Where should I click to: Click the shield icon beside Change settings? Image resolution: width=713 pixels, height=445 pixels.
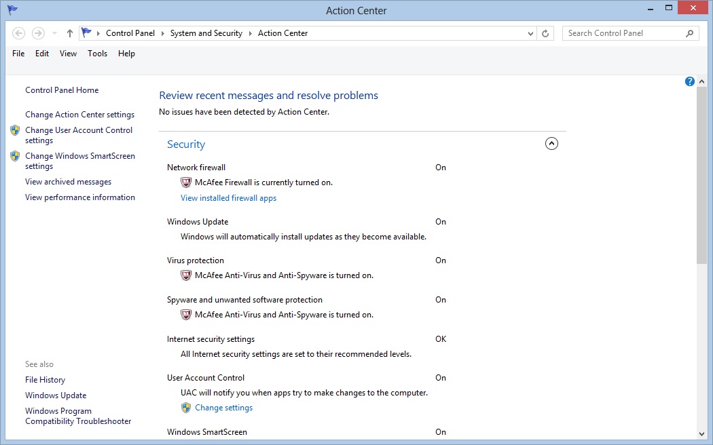[x=186, y=408]
